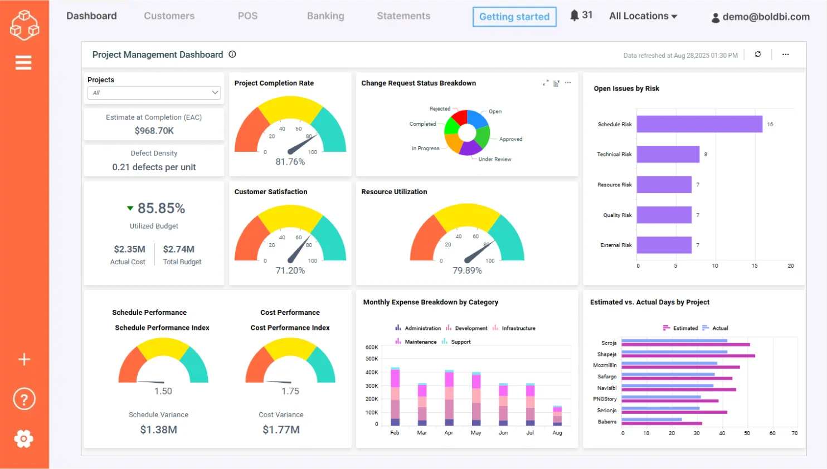Open the Change Request widget's ellipsis menu

(567, 82)
